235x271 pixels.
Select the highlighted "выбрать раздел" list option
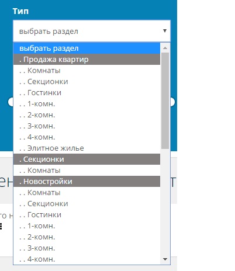87,48
